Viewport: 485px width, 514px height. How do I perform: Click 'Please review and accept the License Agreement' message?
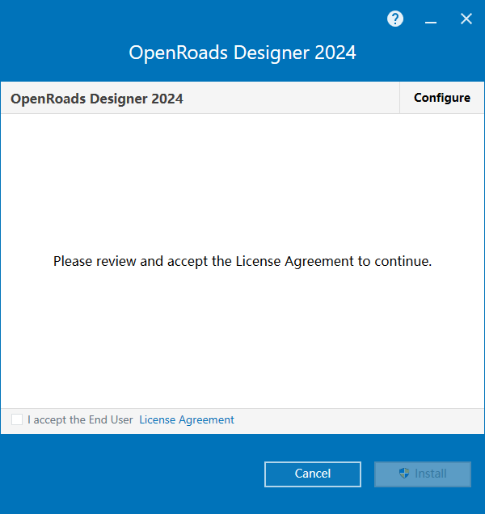click(x=242, y=261)
